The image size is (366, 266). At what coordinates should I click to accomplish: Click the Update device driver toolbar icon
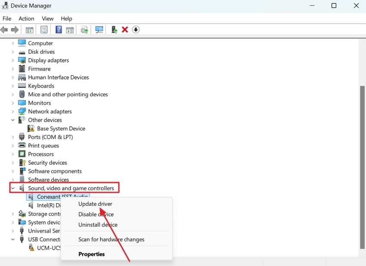point(84,30)
